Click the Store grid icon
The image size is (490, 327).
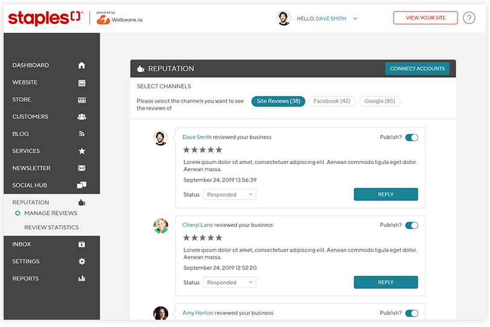tap(81, 100)
